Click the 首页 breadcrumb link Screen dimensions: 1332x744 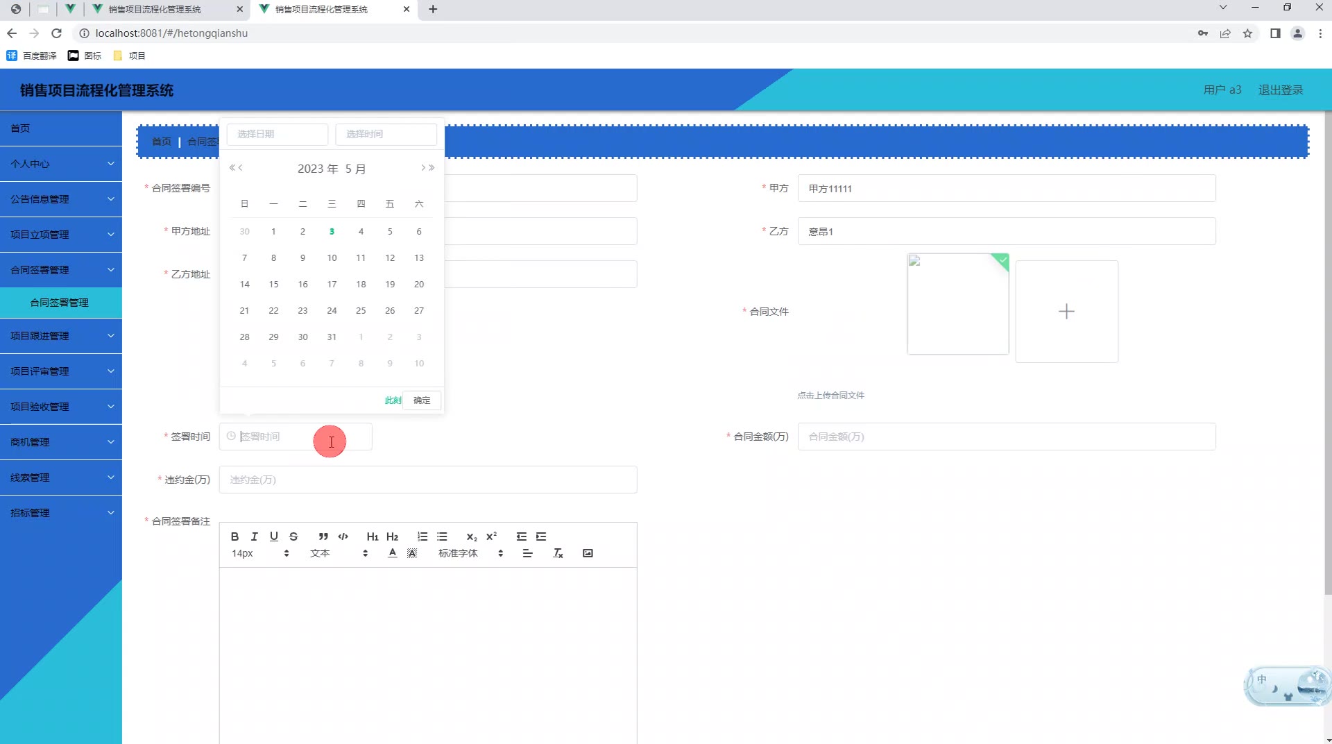pos(162,142)
